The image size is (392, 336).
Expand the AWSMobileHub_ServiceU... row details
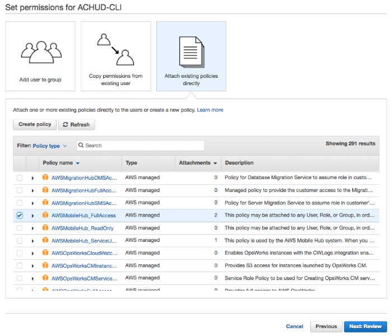click(32, 241)
